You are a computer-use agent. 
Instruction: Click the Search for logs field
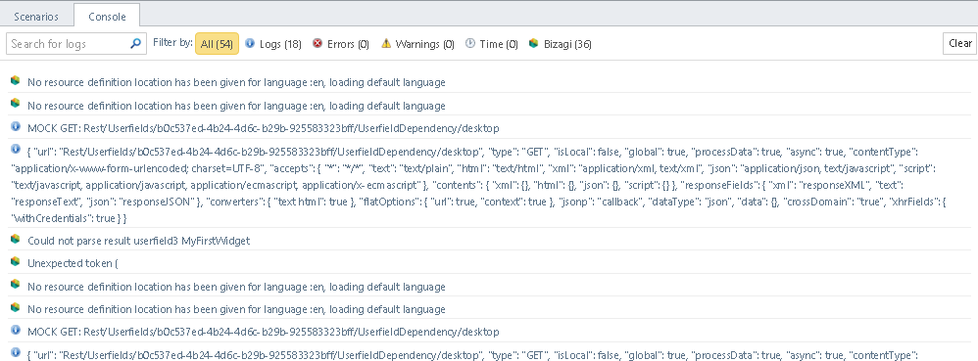click(x=76, y=44)
